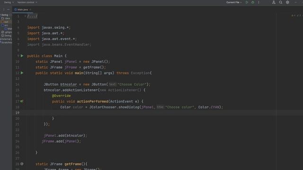Click the Main class icon in Project tree
303x170 pixels.
click(6, 29)
